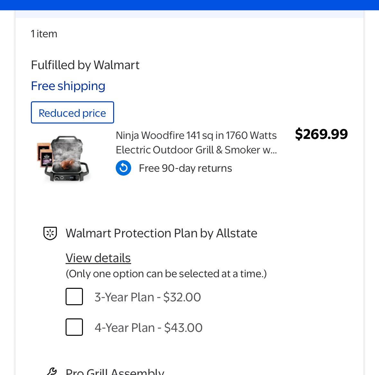Enable the 4-Year Plan checkbox
The height and width of the screenshot is (375, 379).
74,327
